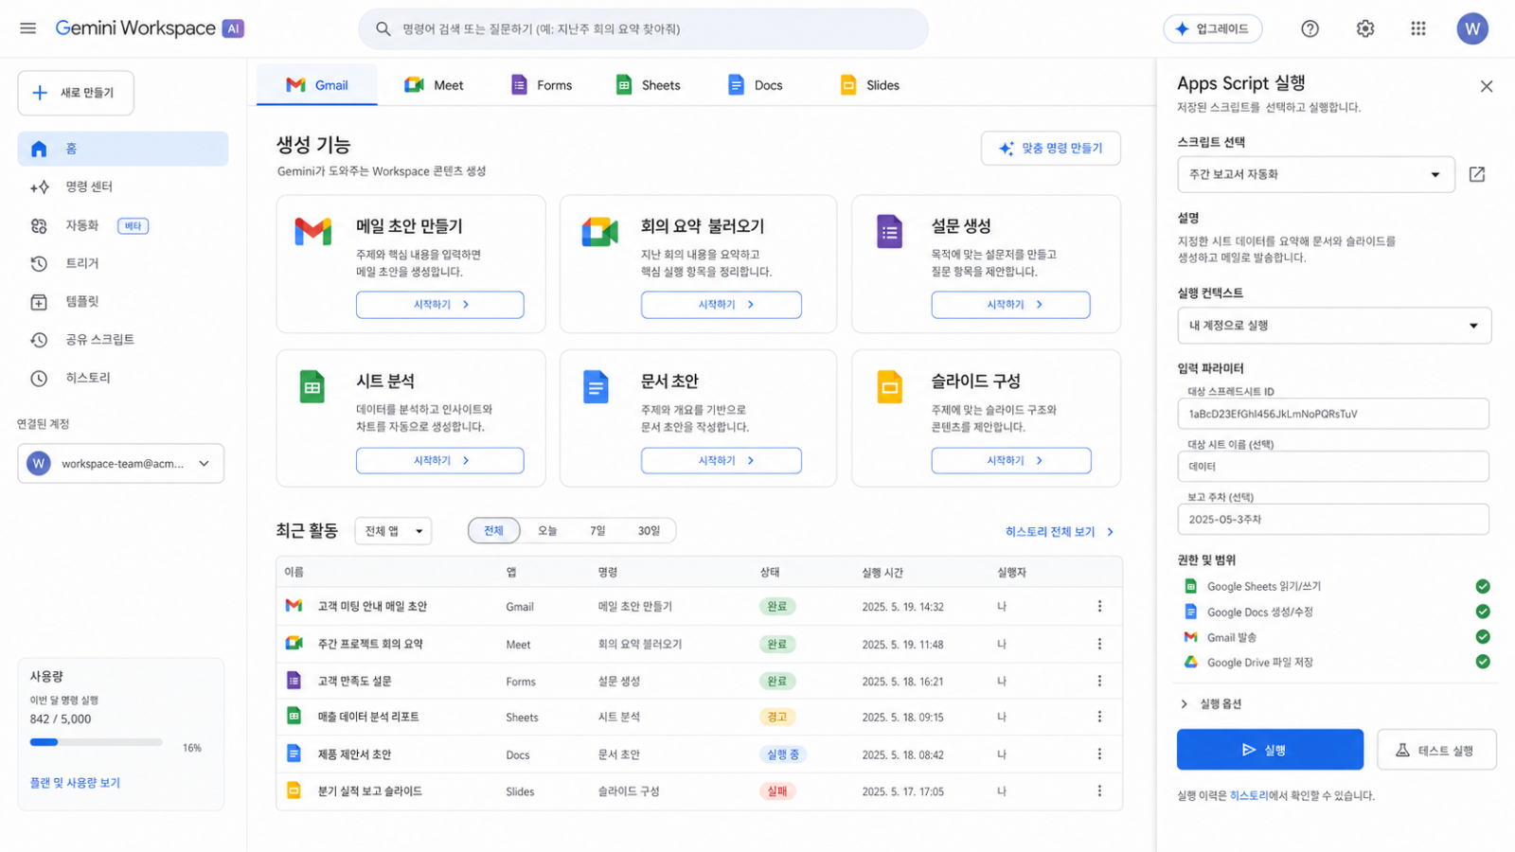The width and height of the screenshot is (1515, 852).
Task: Expand the 실행 옵션 section
Action: point(1211,703)
